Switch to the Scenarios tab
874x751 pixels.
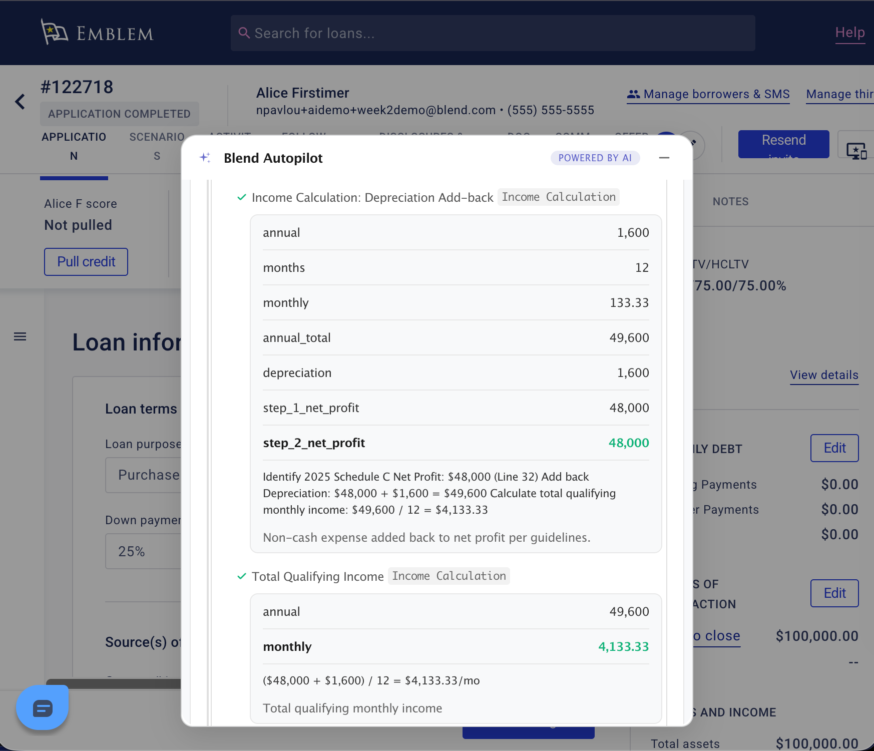157,146
